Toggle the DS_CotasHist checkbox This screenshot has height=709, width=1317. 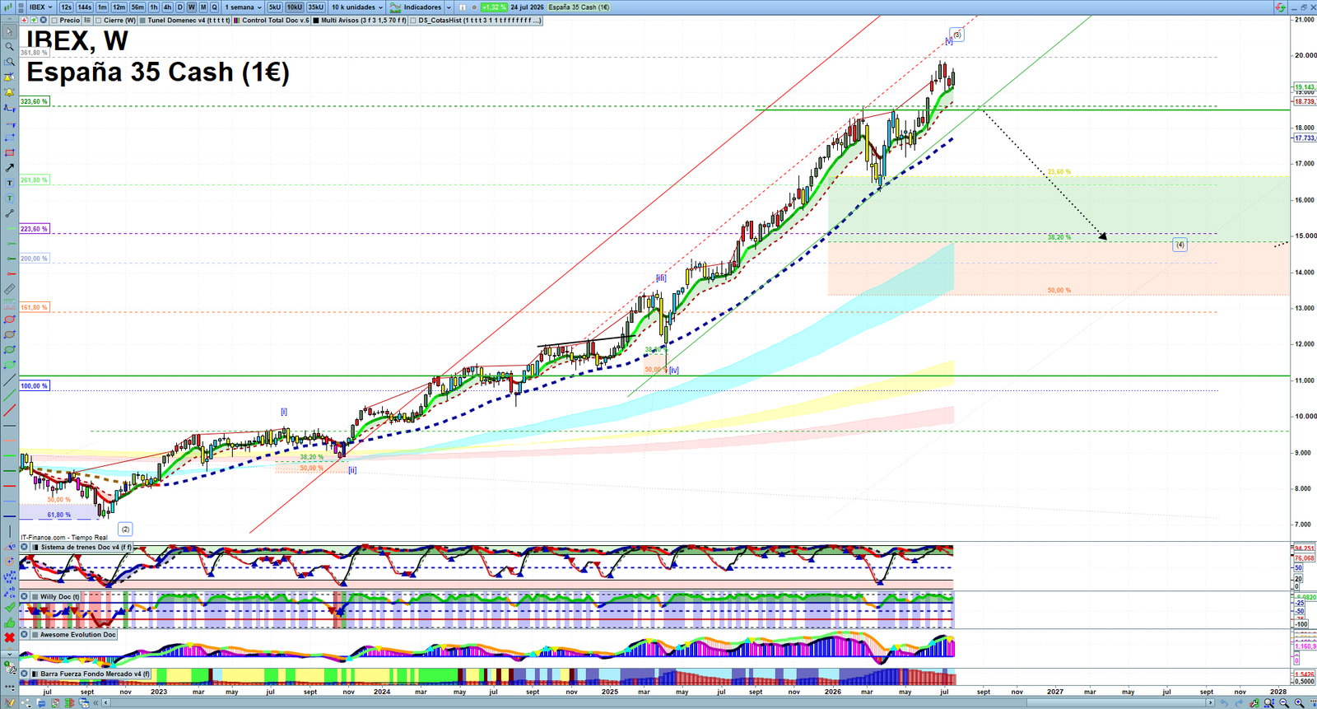pyautogui.click(x=413, y=20)
